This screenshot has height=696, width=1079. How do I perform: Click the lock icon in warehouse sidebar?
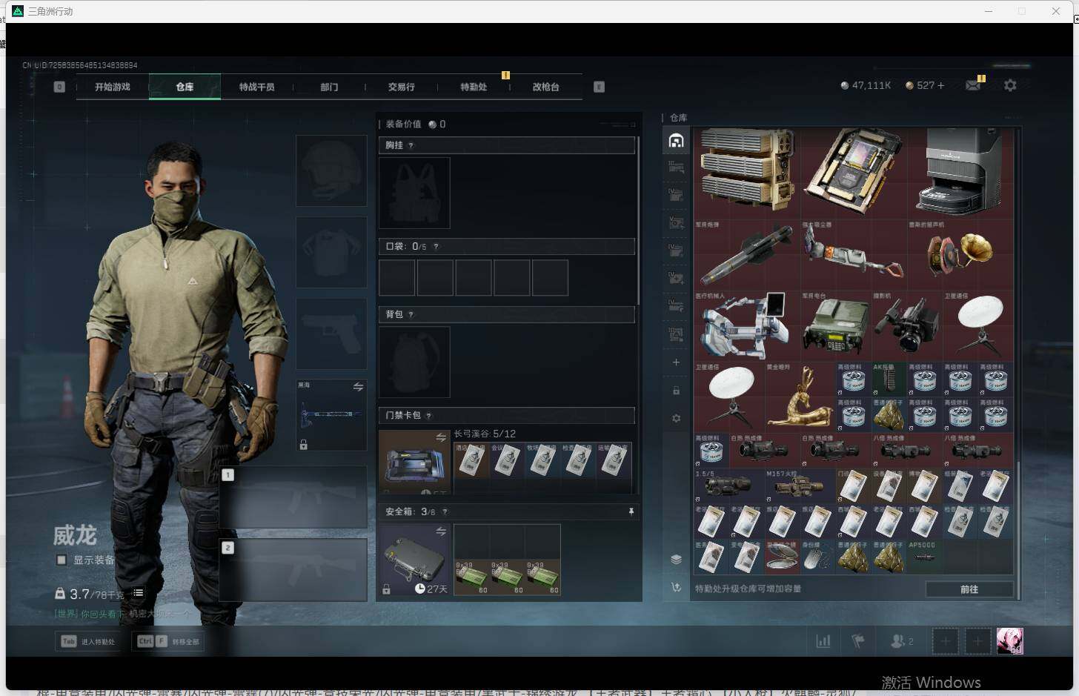[x=676, y=391]
